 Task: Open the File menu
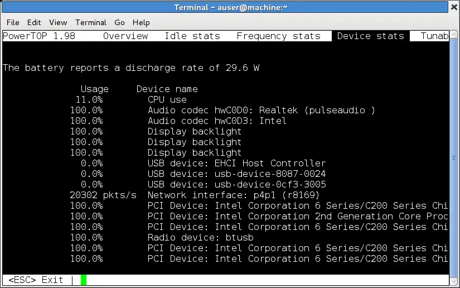pos(13,23)
